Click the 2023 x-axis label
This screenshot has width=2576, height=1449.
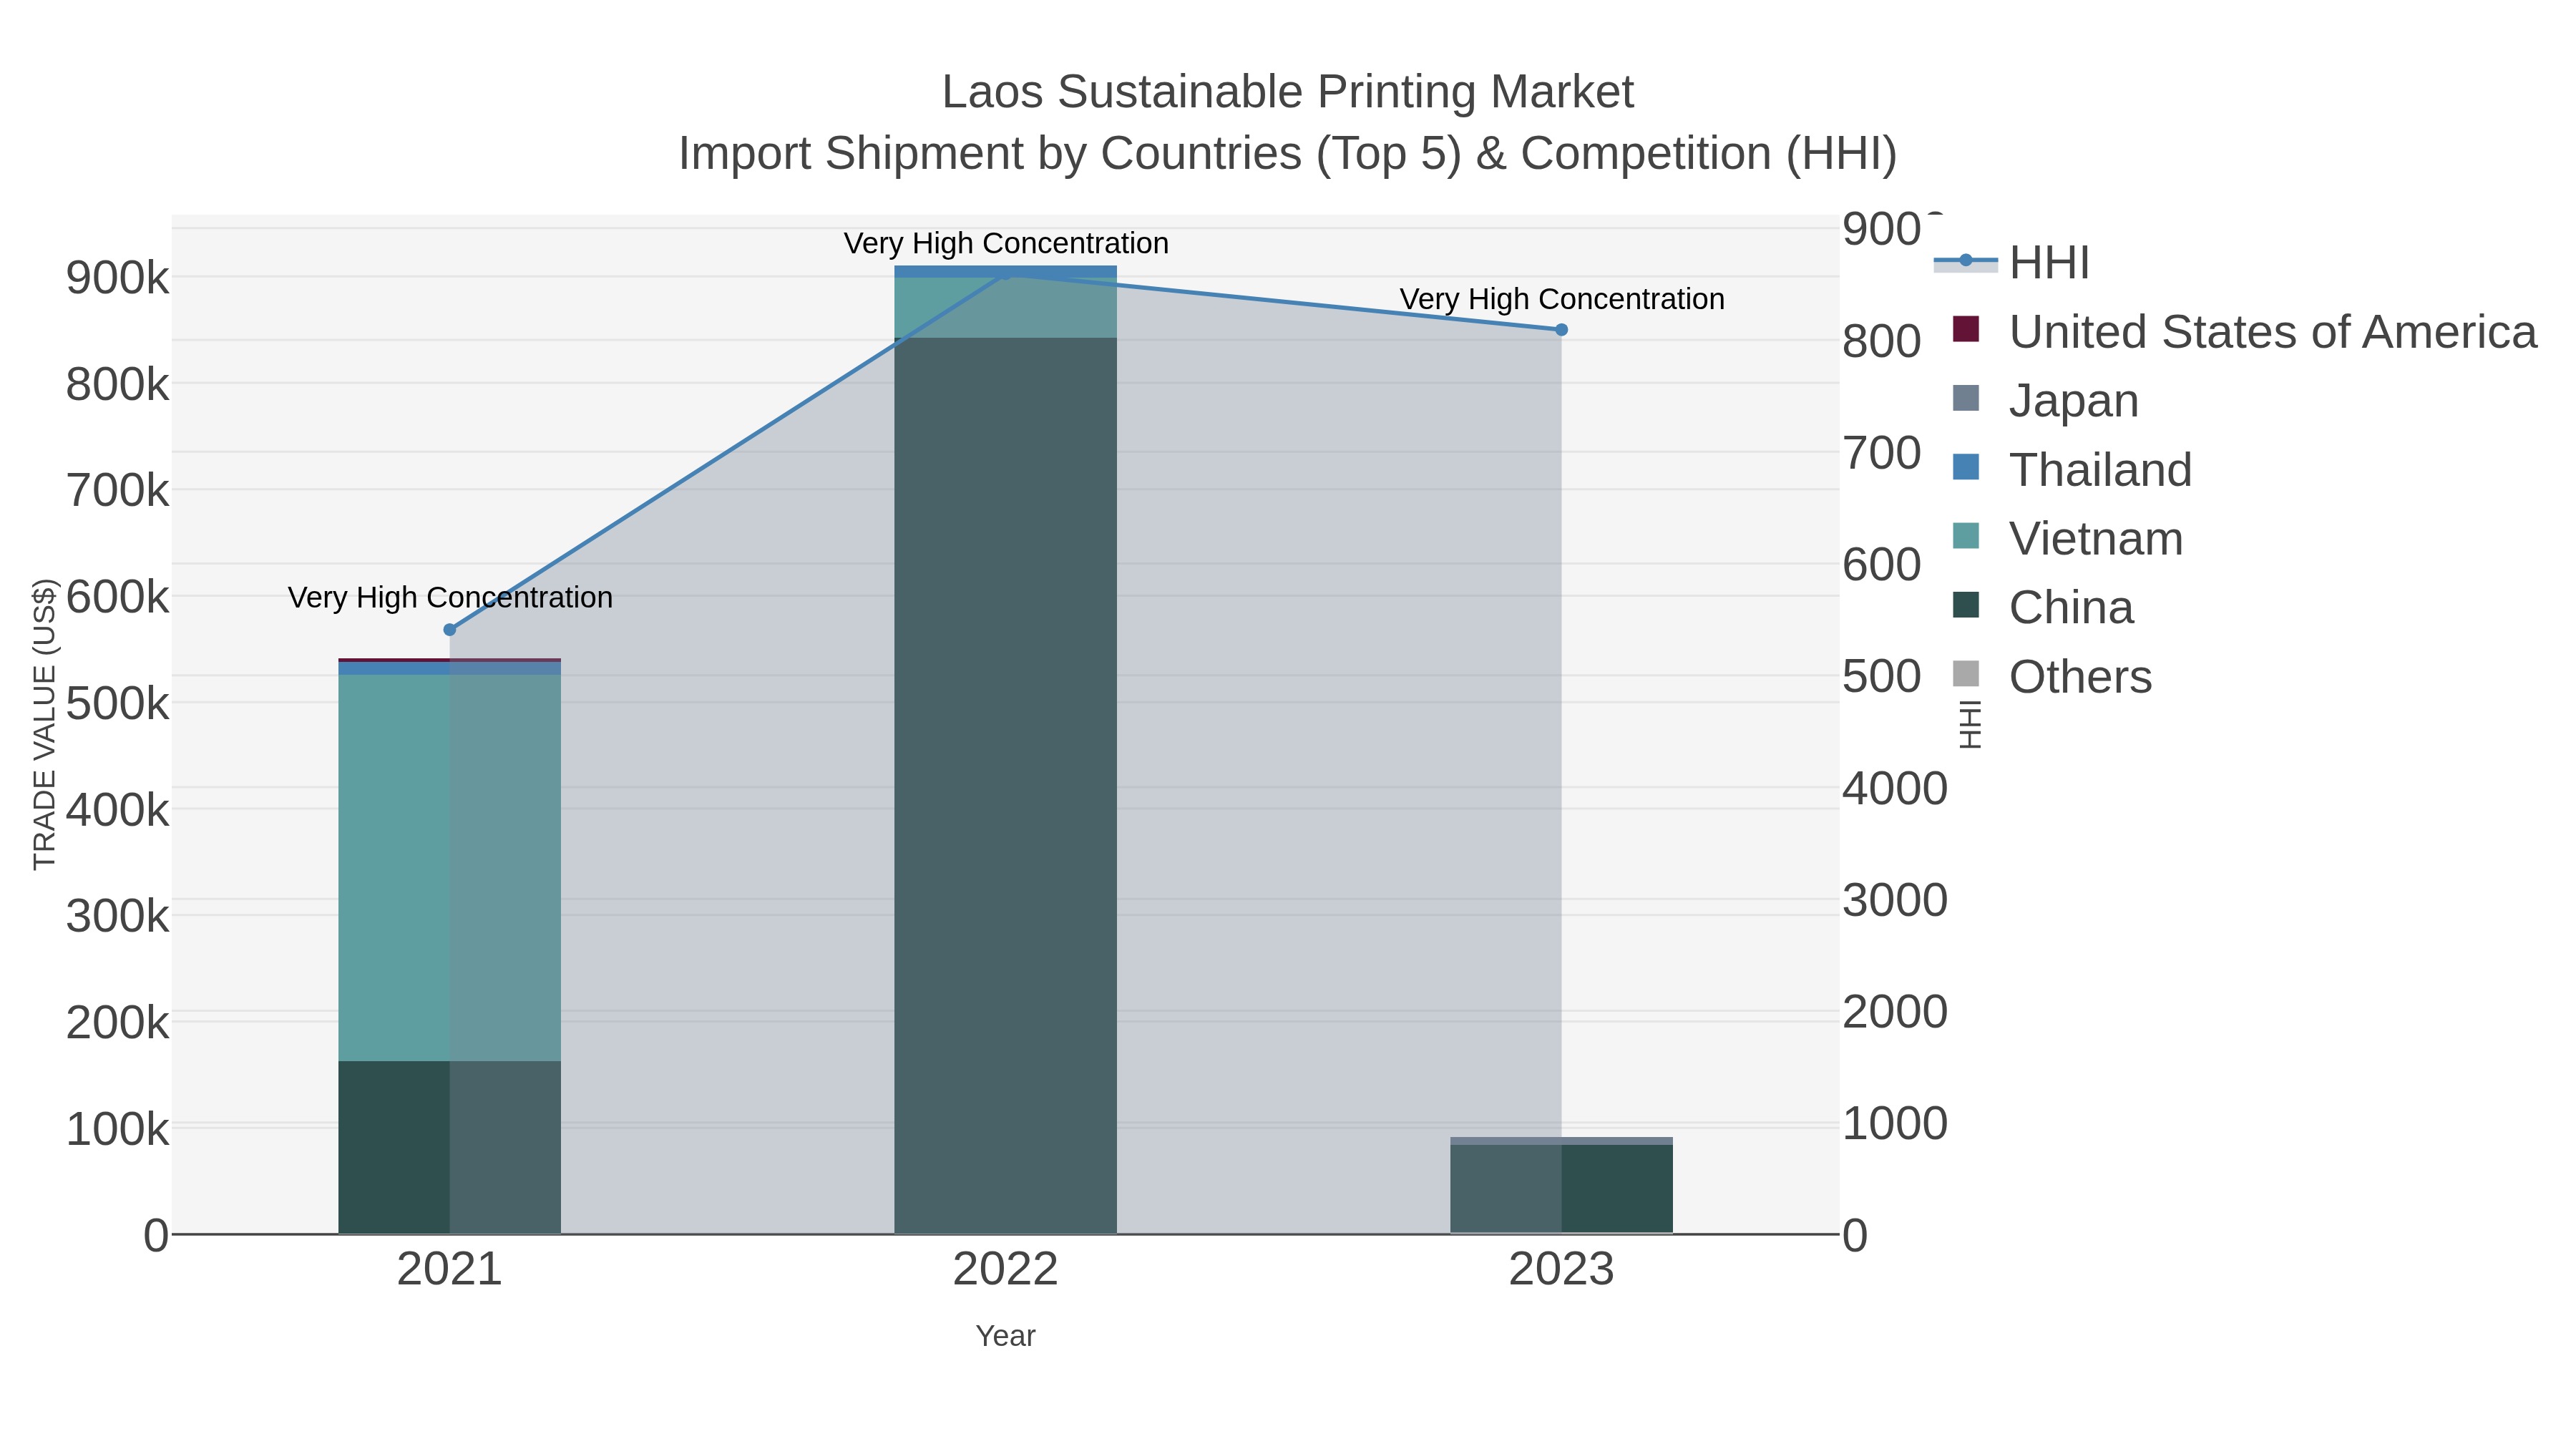pos(1561,1270)
